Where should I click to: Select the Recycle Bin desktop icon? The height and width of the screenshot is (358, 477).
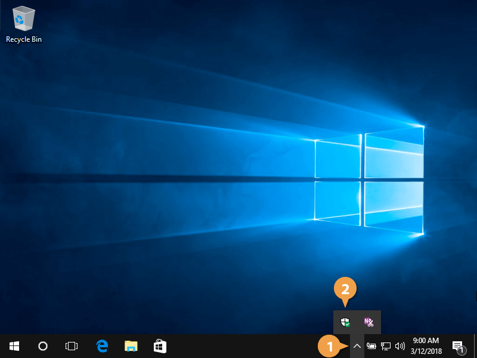click(x=23, y=20)
